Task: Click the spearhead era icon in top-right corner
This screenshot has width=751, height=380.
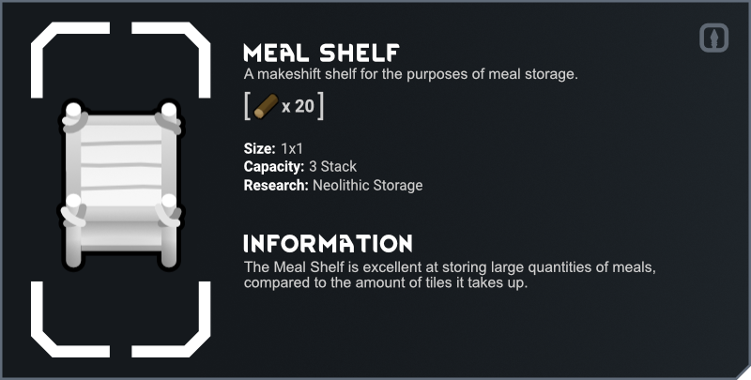Action: tap(714, 38)
